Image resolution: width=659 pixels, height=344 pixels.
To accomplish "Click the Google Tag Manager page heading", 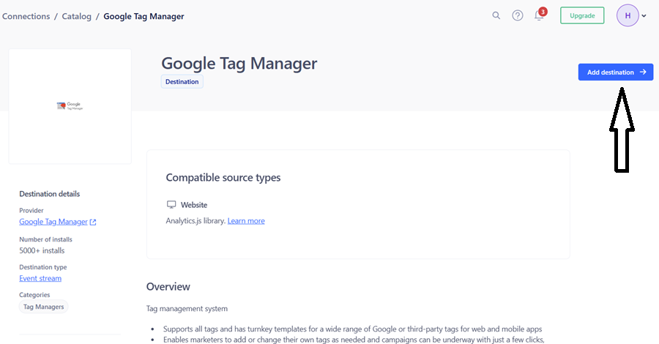I will pos(239,64).
